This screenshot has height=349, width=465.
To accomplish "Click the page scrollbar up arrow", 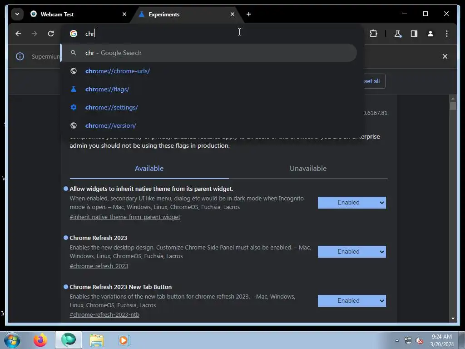I will tap(453, 98).
